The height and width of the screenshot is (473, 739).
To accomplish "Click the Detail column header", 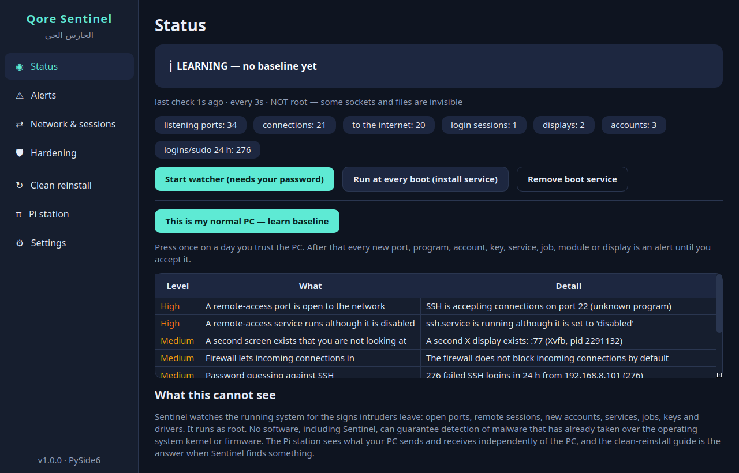I will [x=569, y=286].
